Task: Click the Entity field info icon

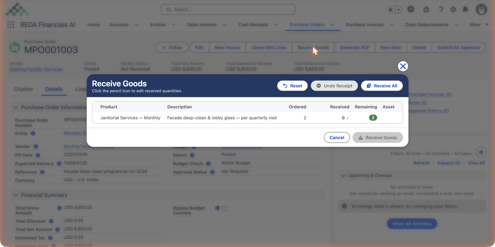Action: 33,133
